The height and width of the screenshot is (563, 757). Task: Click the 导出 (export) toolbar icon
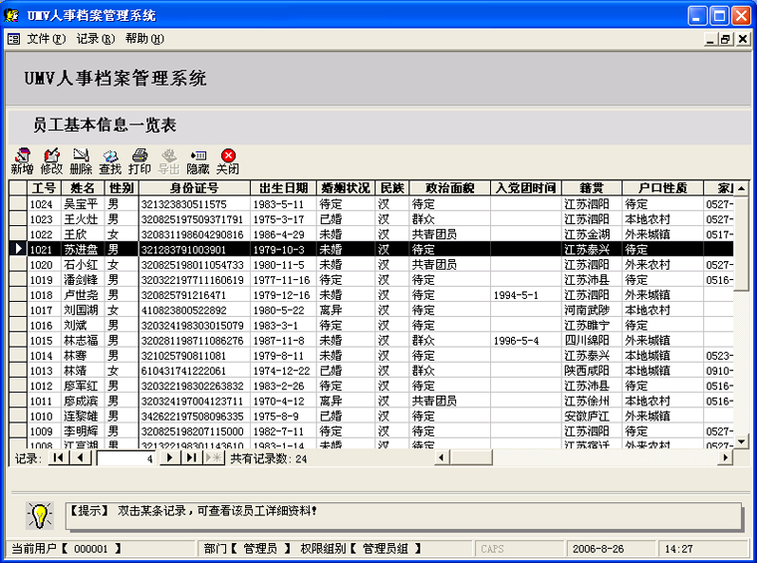pos(169,161)
